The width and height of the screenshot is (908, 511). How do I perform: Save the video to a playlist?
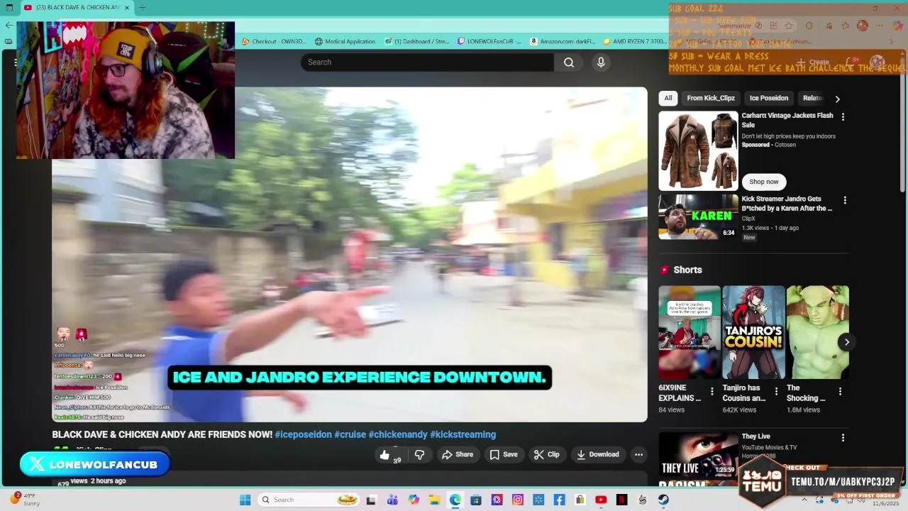click(x=504, y=455)
